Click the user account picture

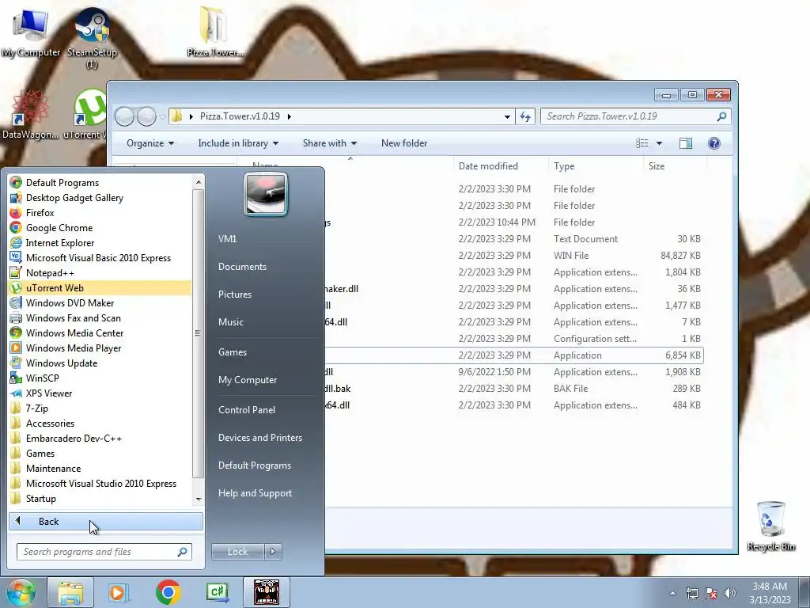[x=266, y=194]
